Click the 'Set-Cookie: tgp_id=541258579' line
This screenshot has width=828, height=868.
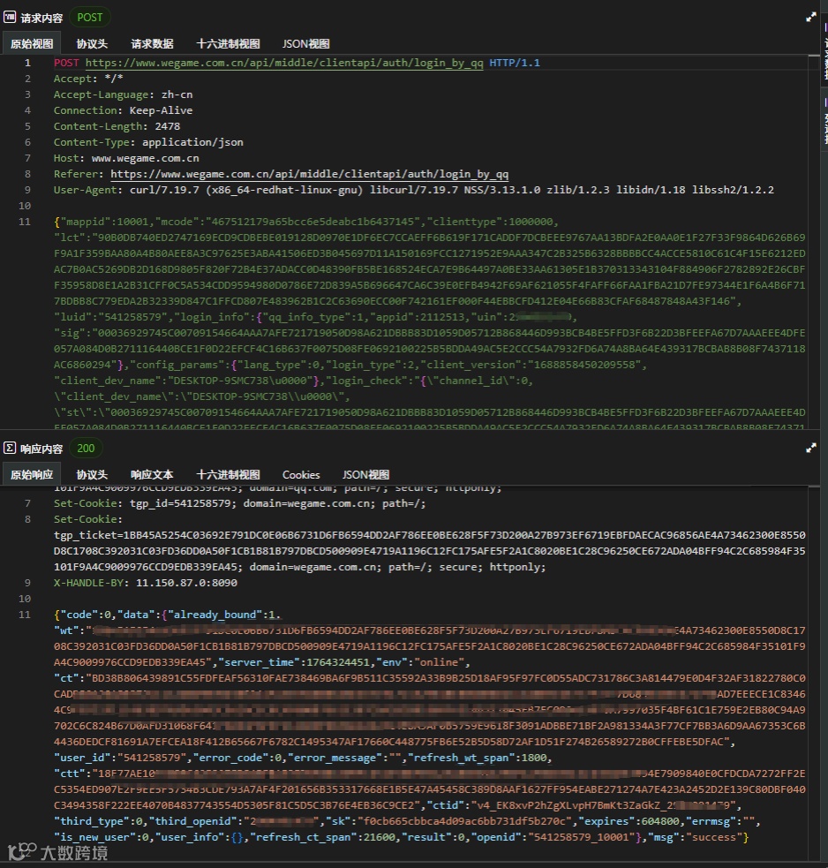(239, 503)
